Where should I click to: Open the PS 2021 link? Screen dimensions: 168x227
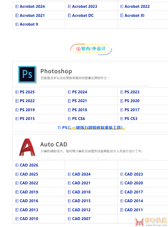click(x=79, y=101)
